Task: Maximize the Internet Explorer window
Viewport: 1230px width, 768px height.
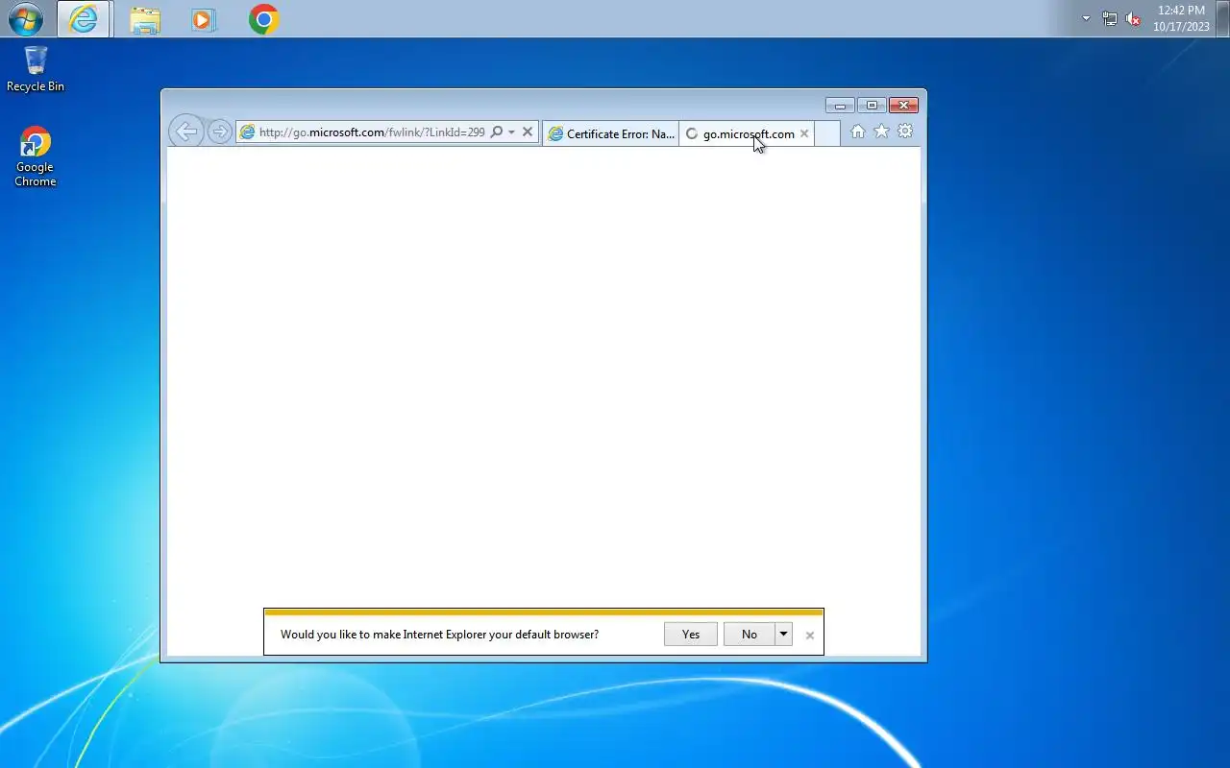Action: tap(872, 106)
